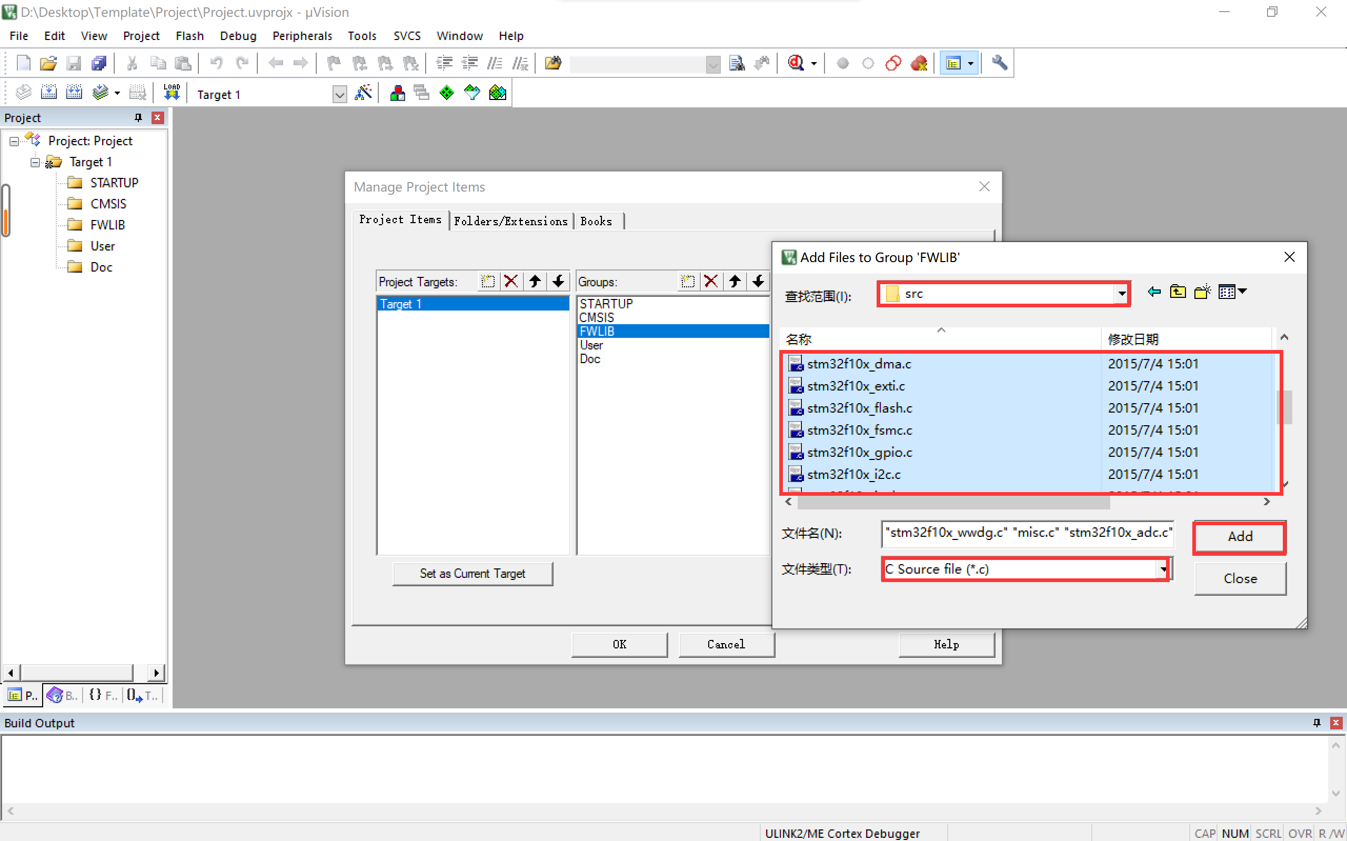Go up one folder level in the file dialog
Screen dimensions: 1347x841
1178,292
